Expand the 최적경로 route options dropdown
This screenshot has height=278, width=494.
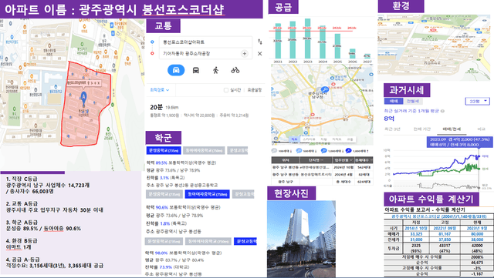[160, 90]
